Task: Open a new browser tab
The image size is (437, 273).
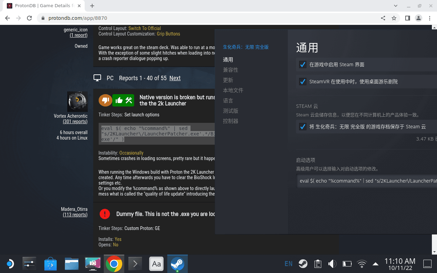Action: (x=92, y=6)
